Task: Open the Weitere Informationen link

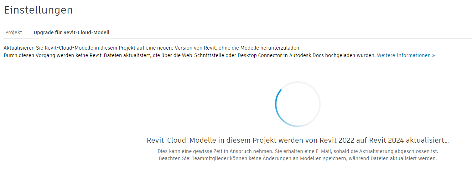Action: click(406, 55)
